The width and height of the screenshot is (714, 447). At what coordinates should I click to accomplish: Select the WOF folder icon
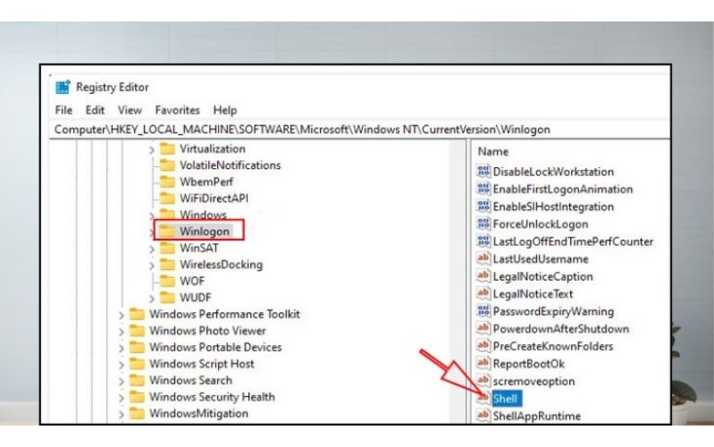(167, 281)
